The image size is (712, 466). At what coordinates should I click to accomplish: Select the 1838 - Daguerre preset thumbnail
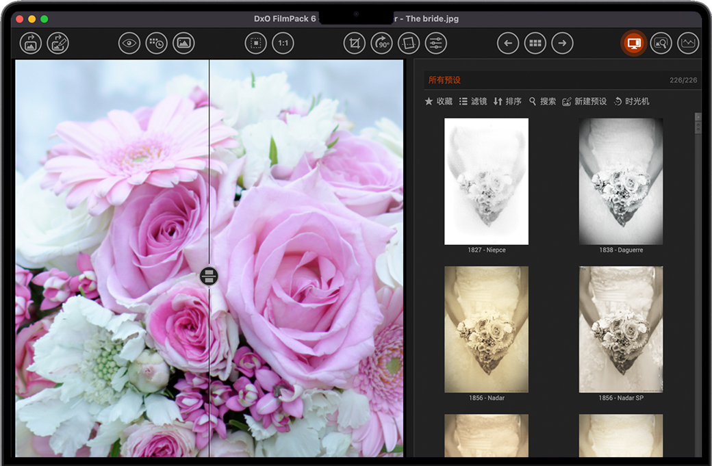621,181
